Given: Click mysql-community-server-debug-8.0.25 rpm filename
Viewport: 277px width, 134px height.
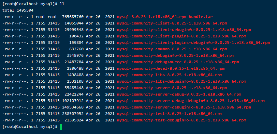Looking at the screenshot, I should (x=179, y=95).
